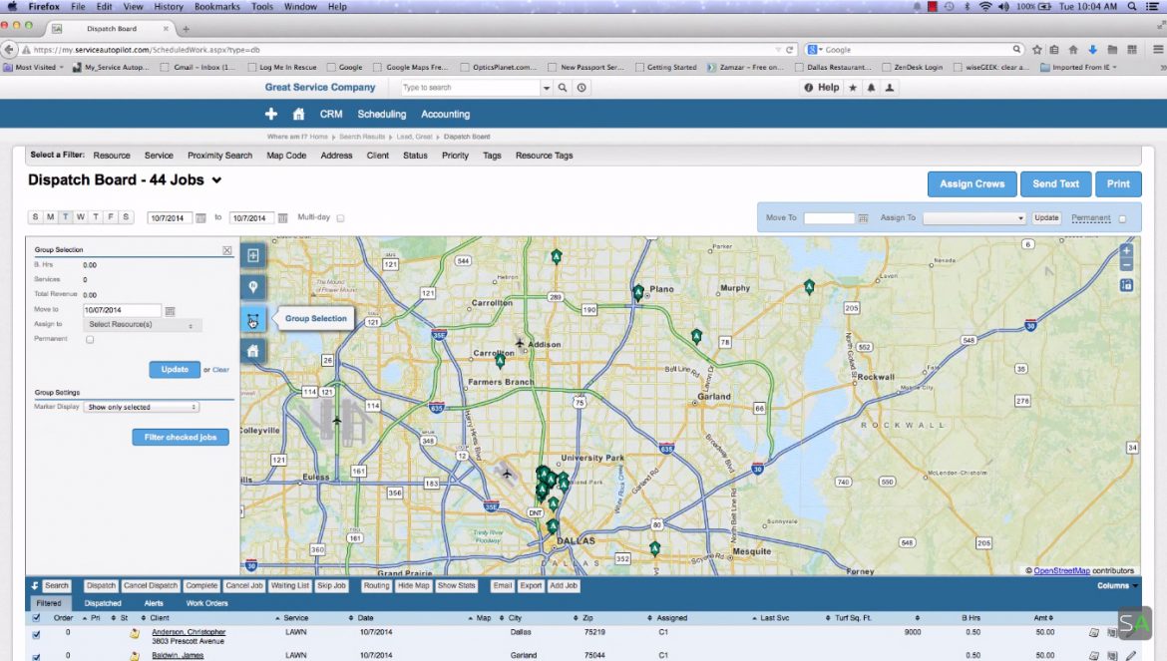Activate the Group Selection map tool
Viewport: 1167px width, 661px height.
[252, 319]
